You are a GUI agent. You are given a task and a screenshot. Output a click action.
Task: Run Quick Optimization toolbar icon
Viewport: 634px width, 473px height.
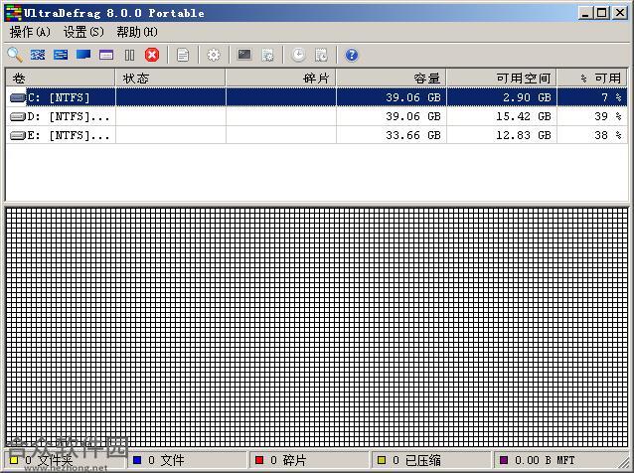(x=61, y=55)
